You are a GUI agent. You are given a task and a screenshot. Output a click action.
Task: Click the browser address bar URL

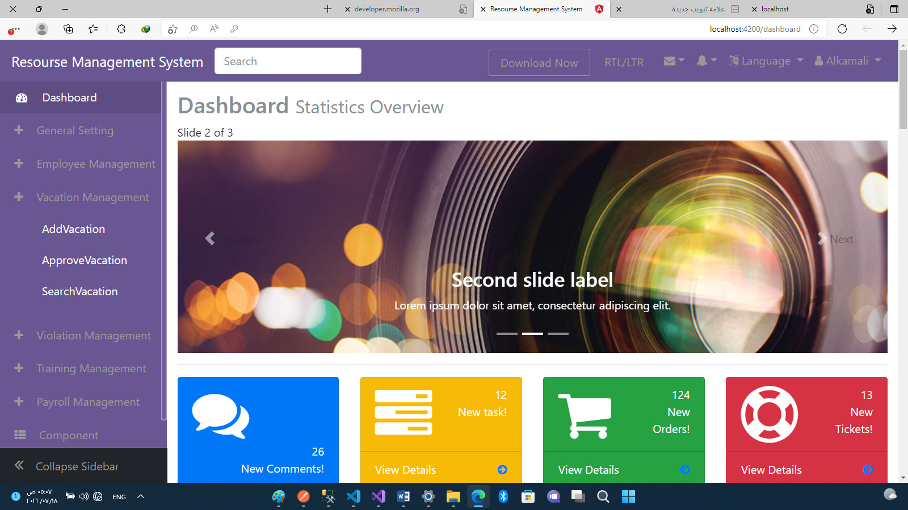coord(755,29)
